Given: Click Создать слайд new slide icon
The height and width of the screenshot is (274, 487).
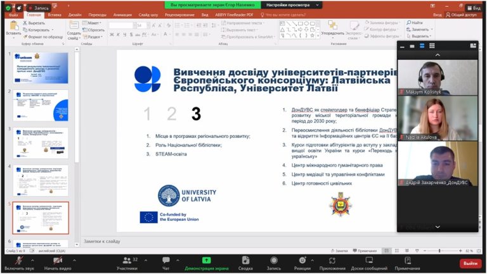Looking at the screenshot, I should pyautogui.click(x=74, y=25).
